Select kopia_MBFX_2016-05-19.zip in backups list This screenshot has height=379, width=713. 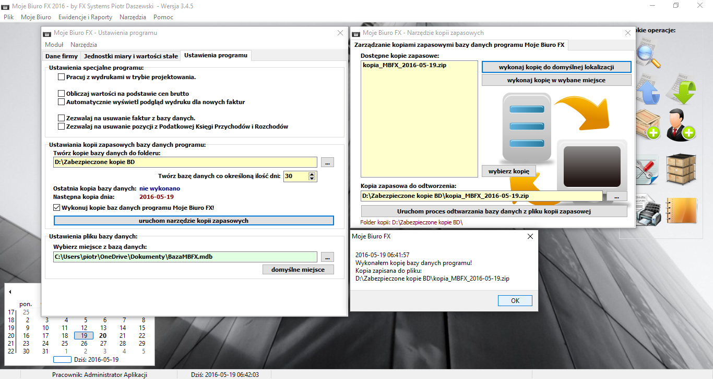coord(405,66)
